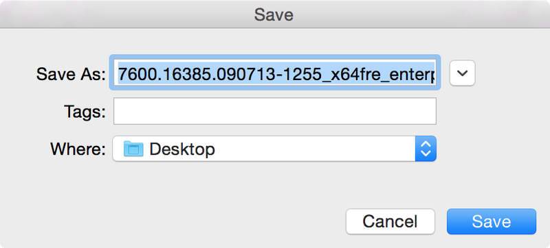Dismiss the dialog using Cancel

point(390,221)
